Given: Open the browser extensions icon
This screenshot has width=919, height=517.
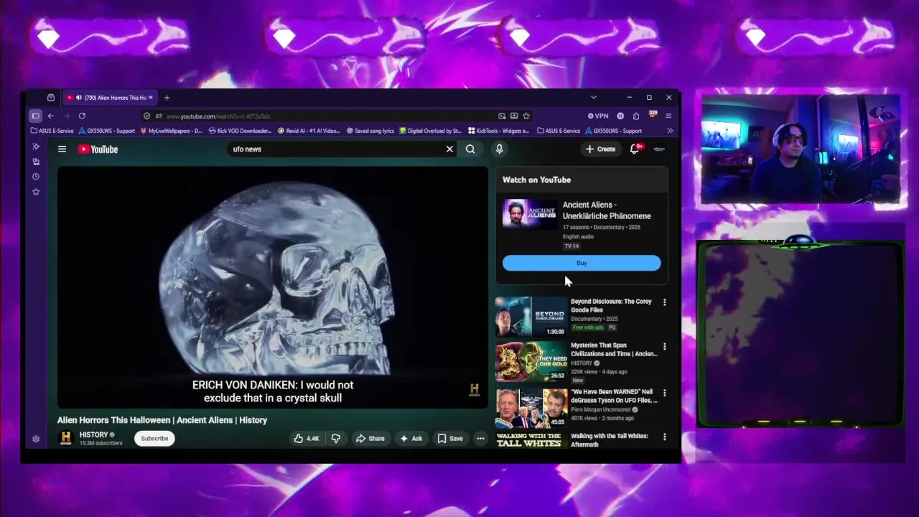Looking at the screenshot, I should (636, 116).
